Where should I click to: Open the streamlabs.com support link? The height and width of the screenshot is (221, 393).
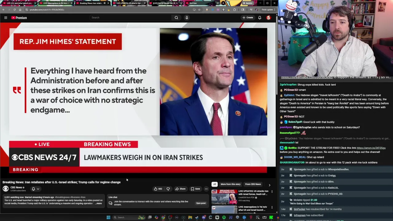point(307,77)
